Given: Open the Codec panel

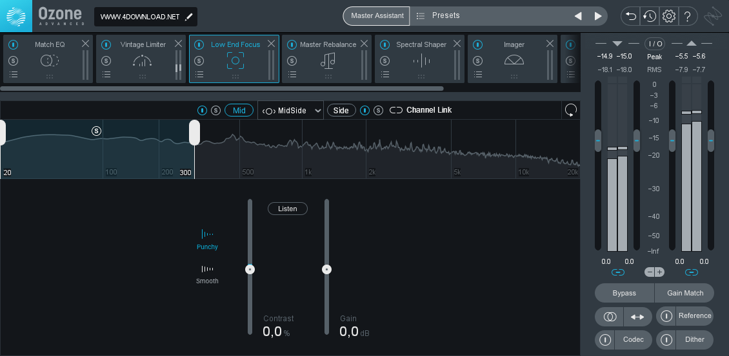Looking at the screenshot, I should [x=634, y=340].
